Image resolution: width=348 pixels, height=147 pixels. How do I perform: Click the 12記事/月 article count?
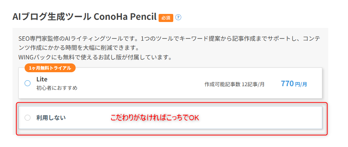[253, 84]
